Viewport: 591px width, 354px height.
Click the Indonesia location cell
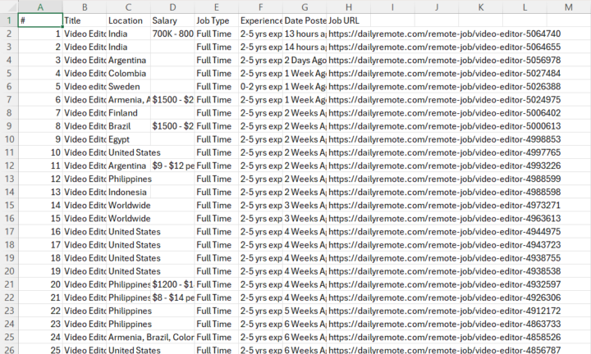pos(128,192)
